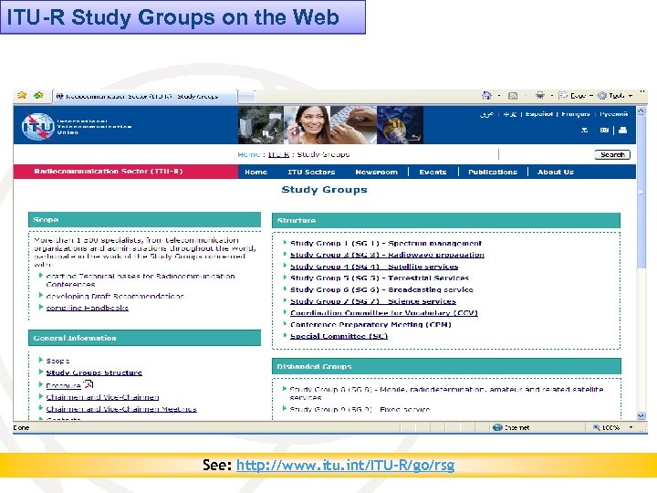Click the site map icon in header
The width and height of the screenshot is (657, 493).
(x=584, y=131)
